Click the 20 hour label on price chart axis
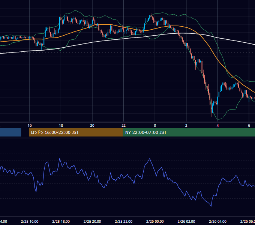The height and width of the screenshot is (225, 255). tap(92, 126)
